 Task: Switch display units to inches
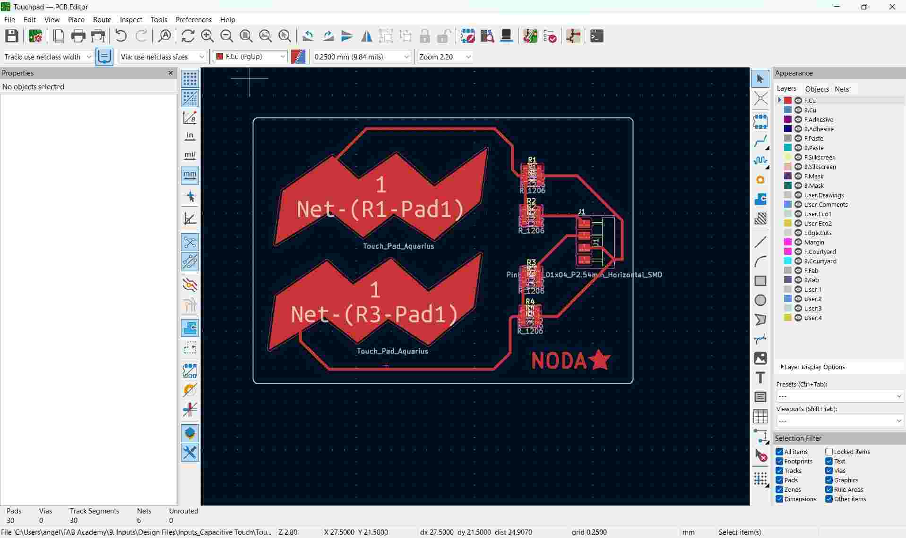point(190,136)
